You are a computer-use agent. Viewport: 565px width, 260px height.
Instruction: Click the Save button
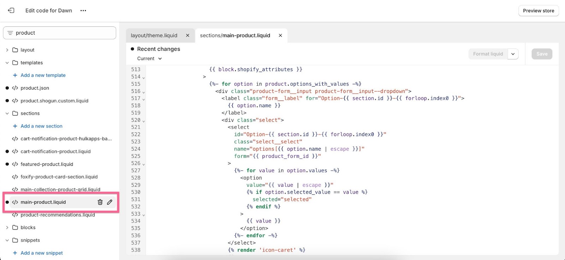(542, 54)
